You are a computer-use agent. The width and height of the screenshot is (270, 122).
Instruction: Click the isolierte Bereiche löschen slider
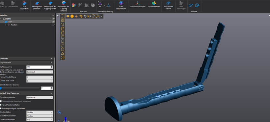20,88
